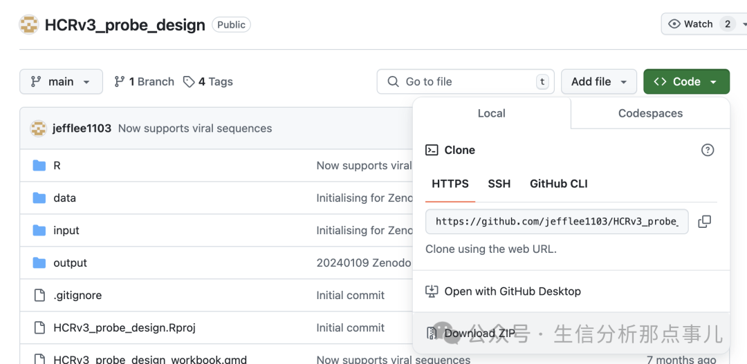Open the repository owner avatar at top

point(29,25)
